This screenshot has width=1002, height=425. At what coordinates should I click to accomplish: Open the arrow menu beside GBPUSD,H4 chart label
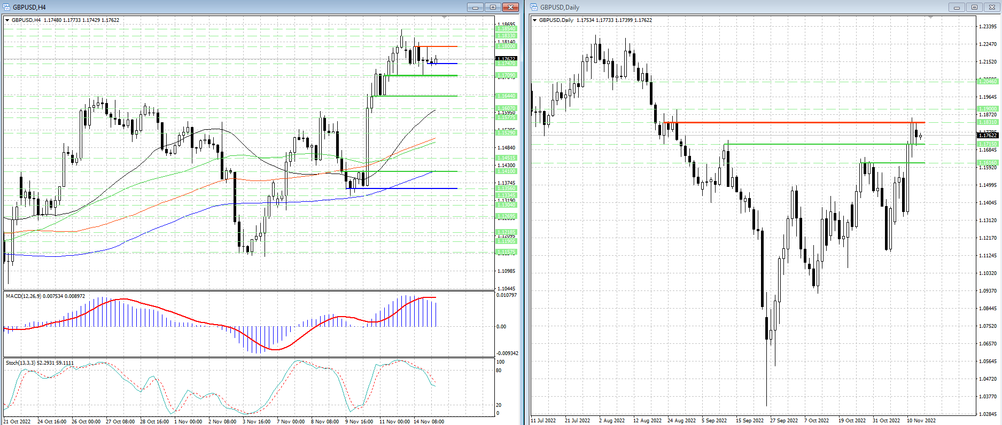(x=7, y=20)
